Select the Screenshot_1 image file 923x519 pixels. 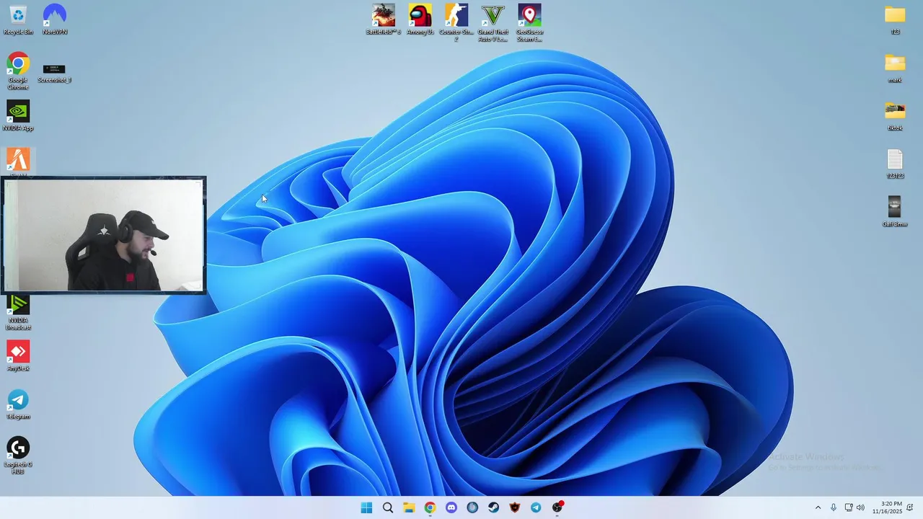pyautogui.click(x=54, y=74)
